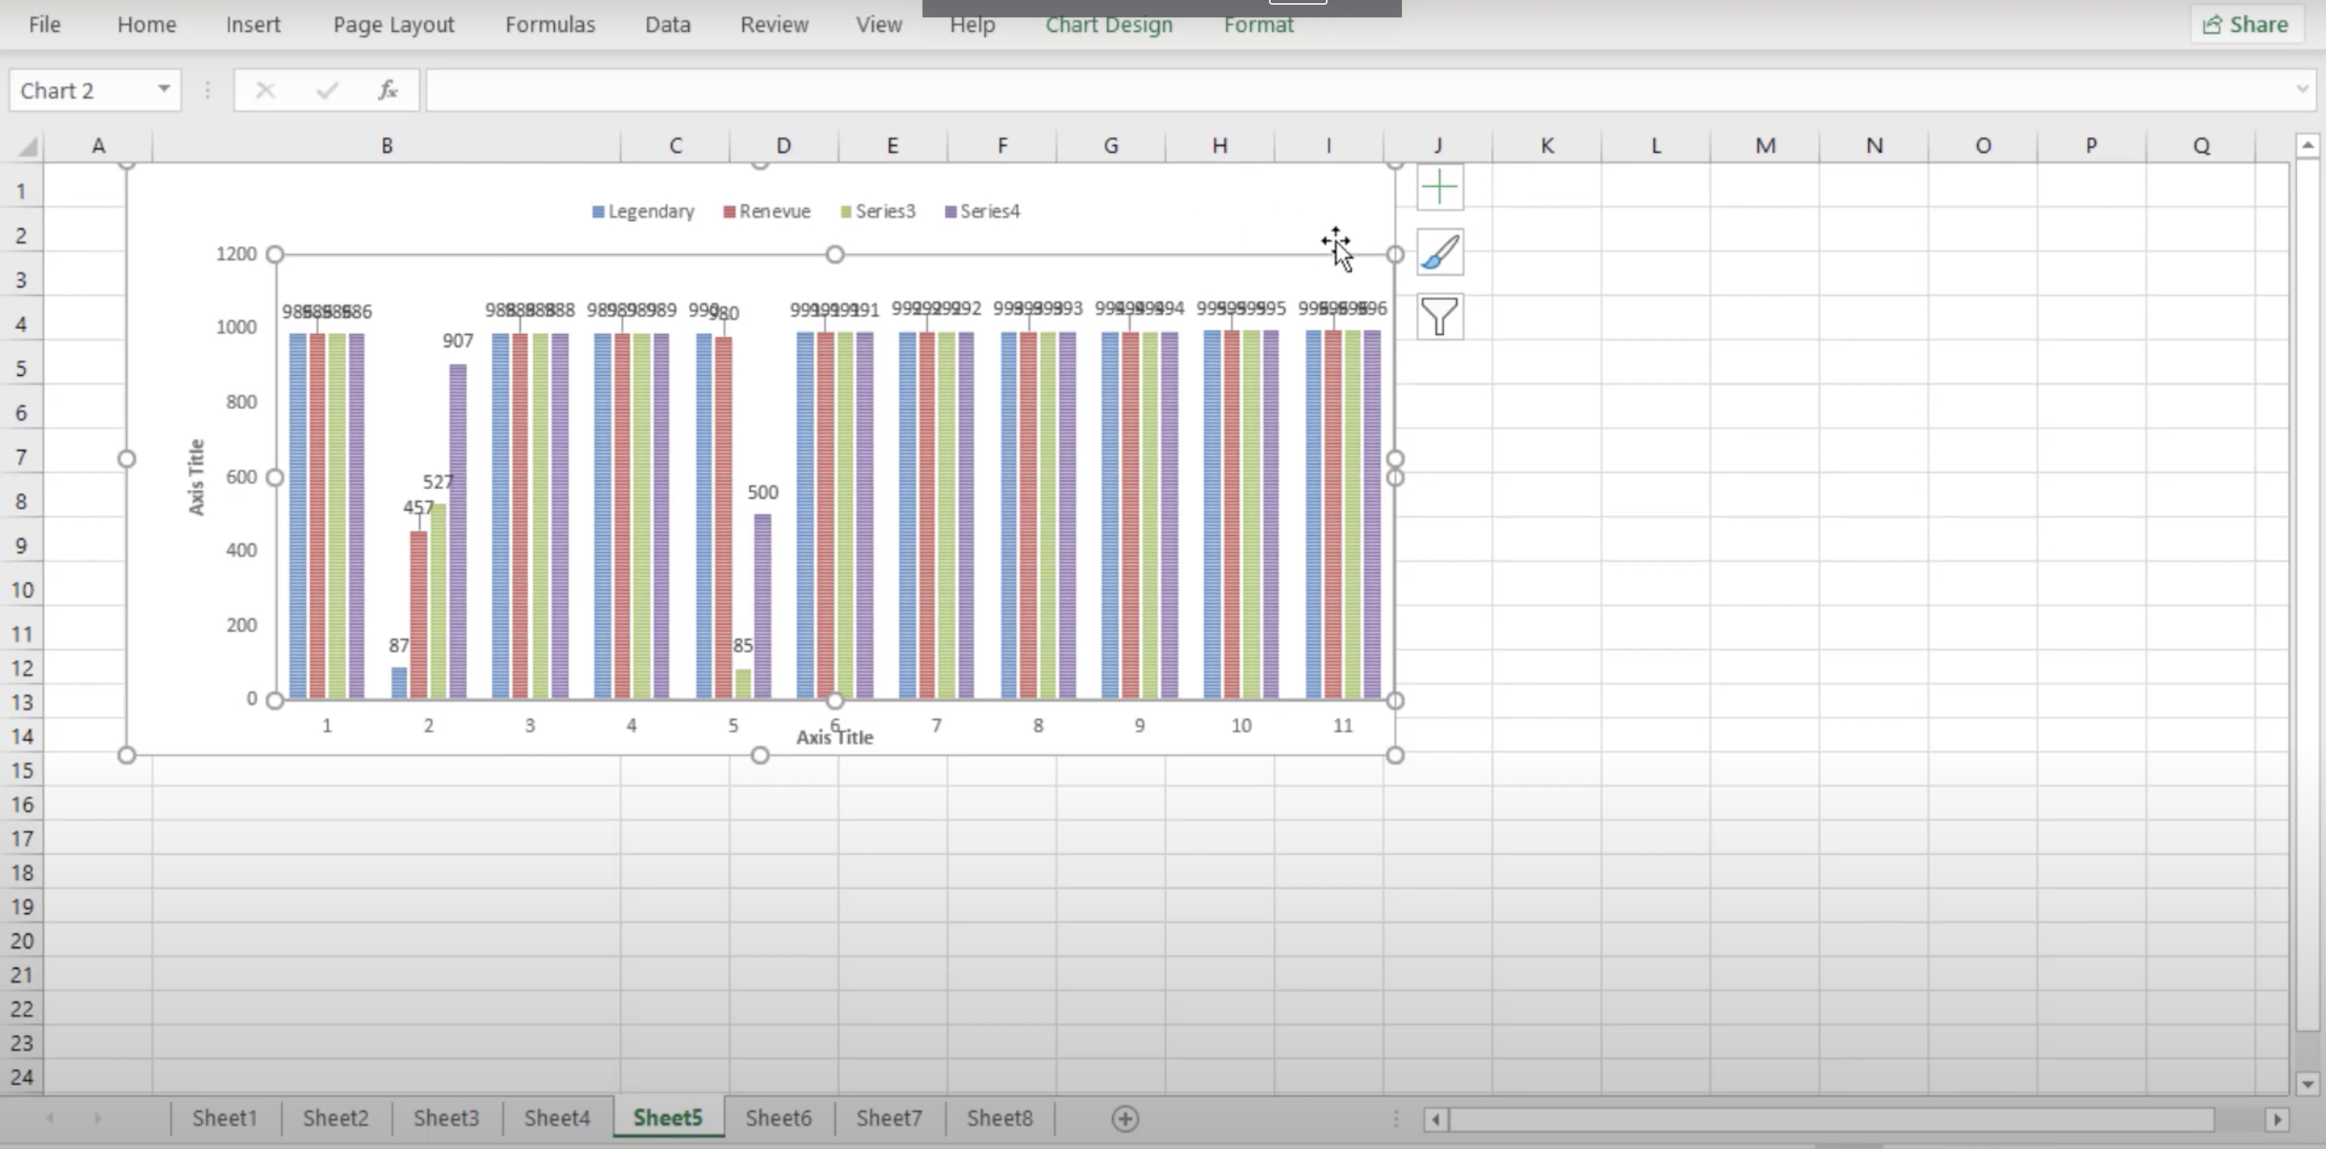
Task: Switch to Sheet3 tab
Action: point(446,1118)
